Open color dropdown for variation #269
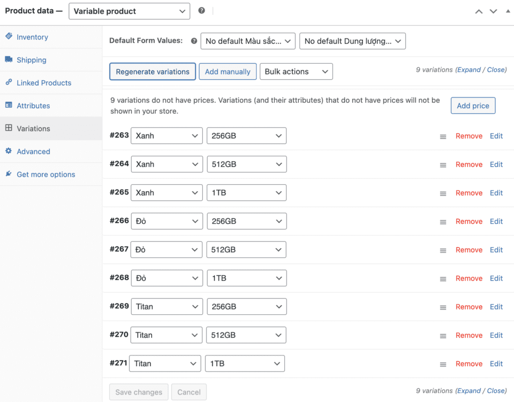Viewport: 514px width, 402px height. pyautogui.click(x=167, y=307)
